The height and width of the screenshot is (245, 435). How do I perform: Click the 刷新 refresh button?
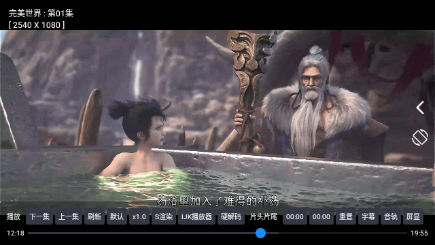(x=94, y=216)
